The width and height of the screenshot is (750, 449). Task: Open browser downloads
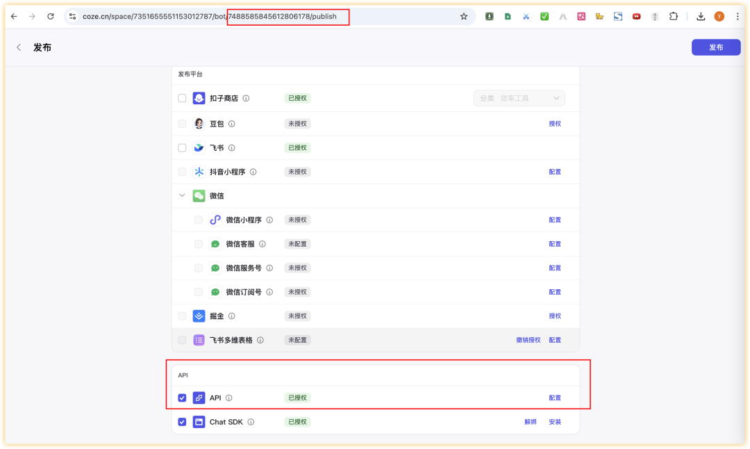[701, 16]
